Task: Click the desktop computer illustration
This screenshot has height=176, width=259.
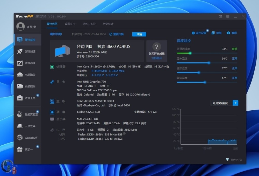Action: tap(62, 51)
